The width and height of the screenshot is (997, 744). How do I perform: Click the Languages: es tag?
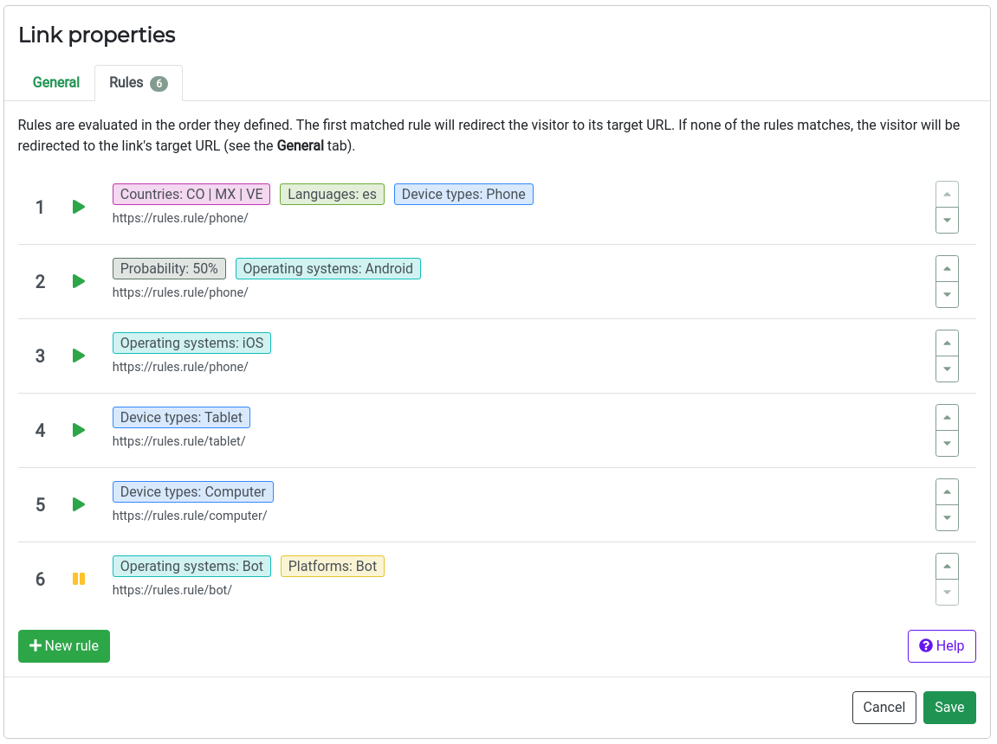332,195
